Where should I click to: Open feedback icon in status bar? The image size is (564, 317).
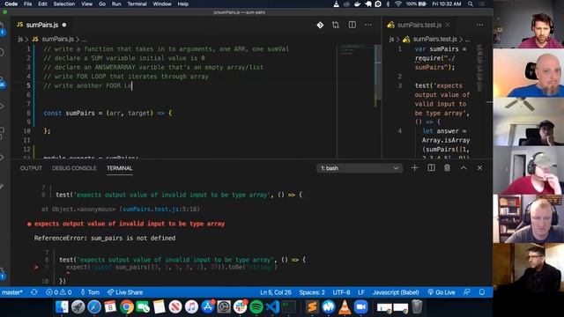(467, 292)
